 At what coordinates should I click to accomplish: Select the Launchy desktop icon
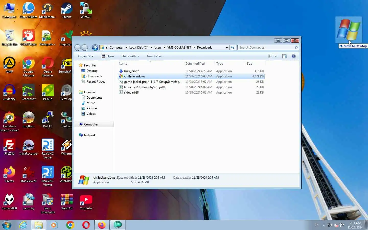(x=28, y=202)
